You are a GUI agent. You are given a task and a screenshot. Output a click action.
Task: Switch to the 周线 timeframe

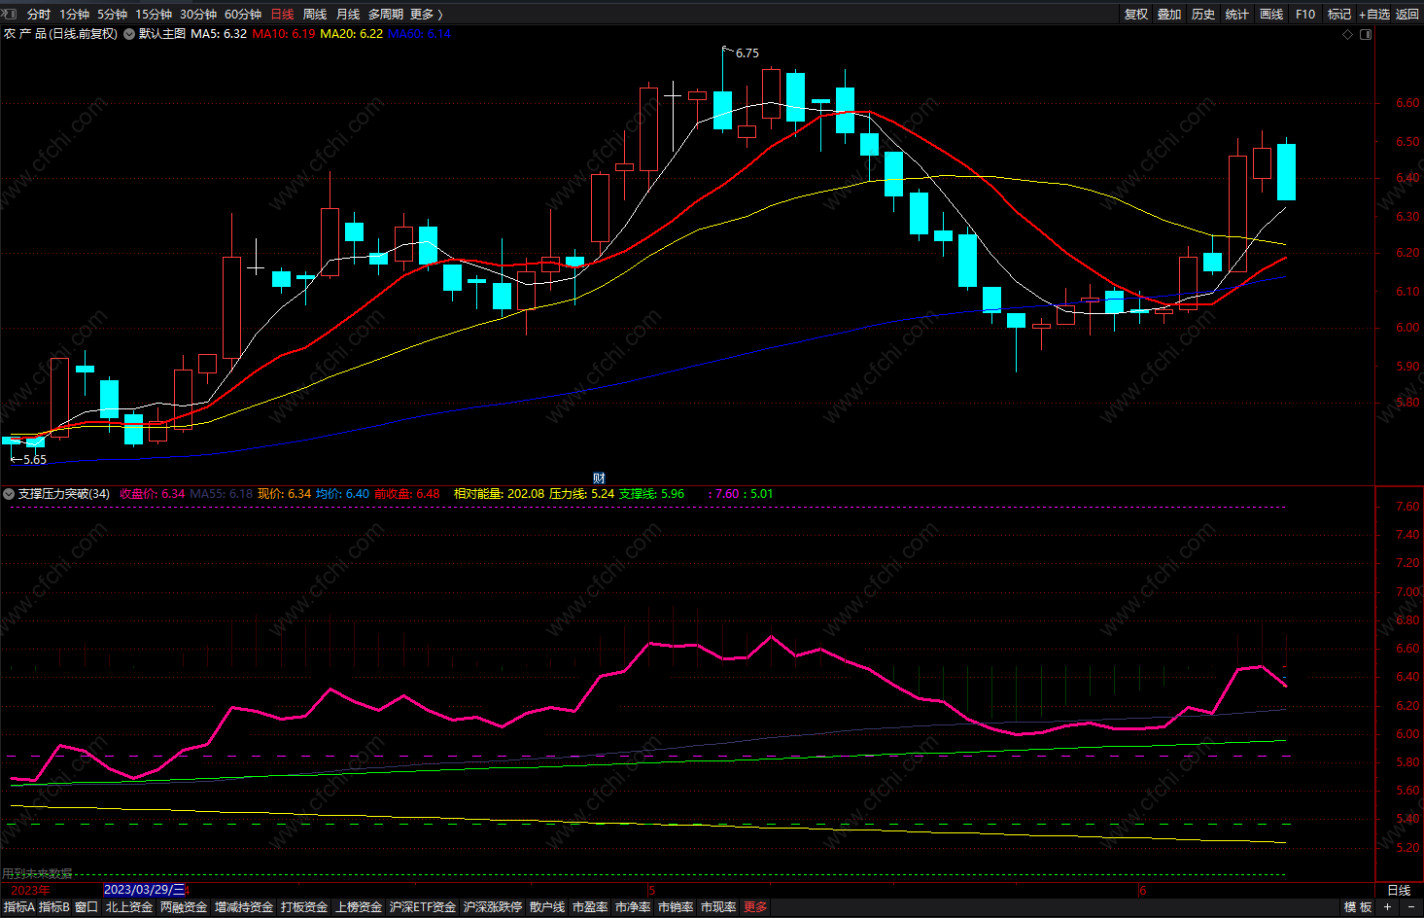click(315, 14)
